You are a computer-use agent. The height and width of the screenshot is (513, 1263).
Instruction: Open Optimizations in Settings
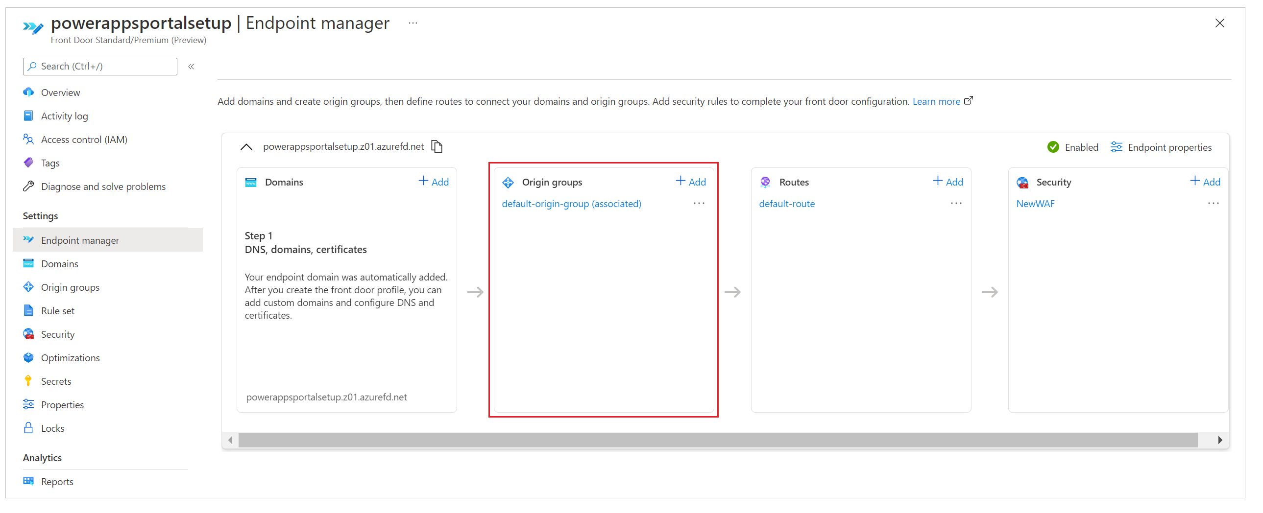click(x=71, y=358)
